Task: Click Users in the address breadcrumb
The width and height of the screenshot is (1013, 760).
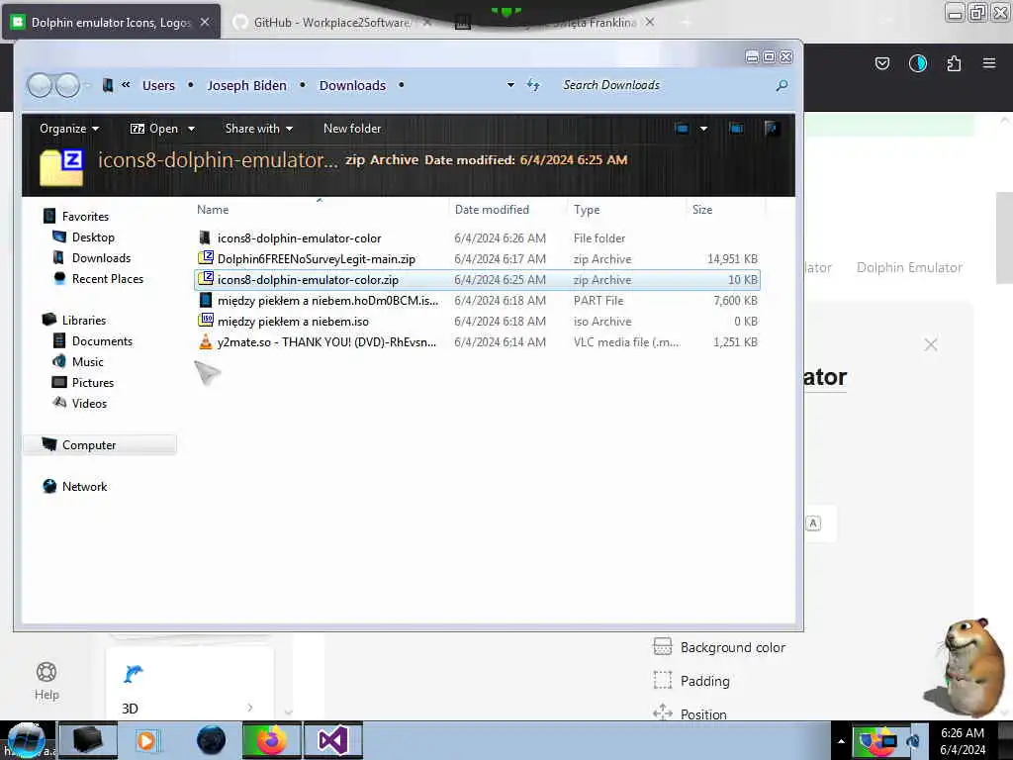Action: click(158, 85)
